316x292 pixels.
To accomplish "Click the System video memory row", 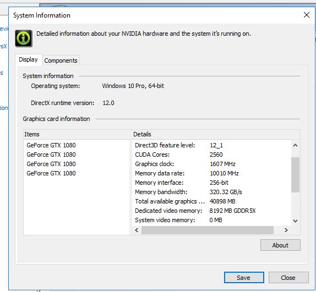I will [211, 220].
